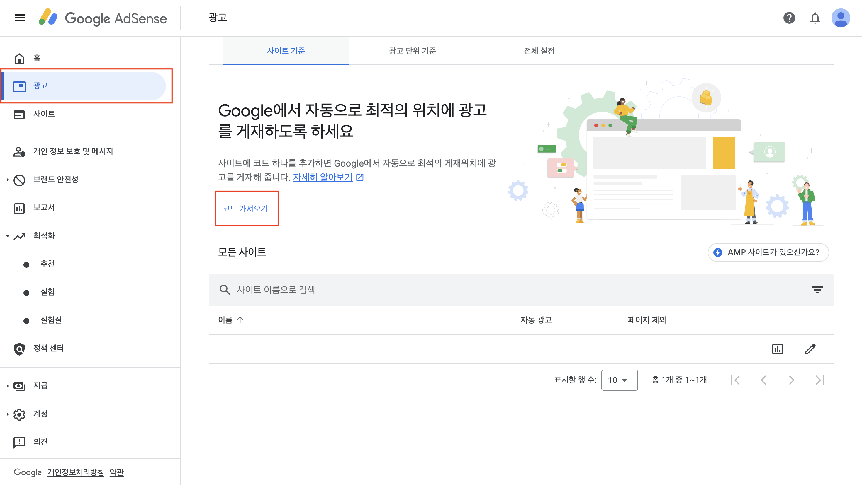Open the rows-per-page dropdown showing 10
The image size is (862, 485).
(619, 380)
